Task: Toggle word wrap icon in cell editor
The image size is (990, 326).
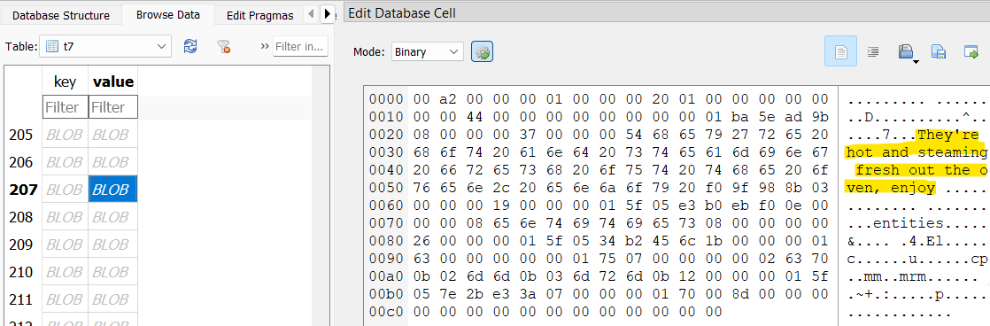Action: point(873,51)
